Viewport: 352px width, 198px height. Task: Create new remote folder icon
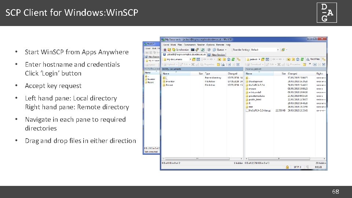[305, 65]
